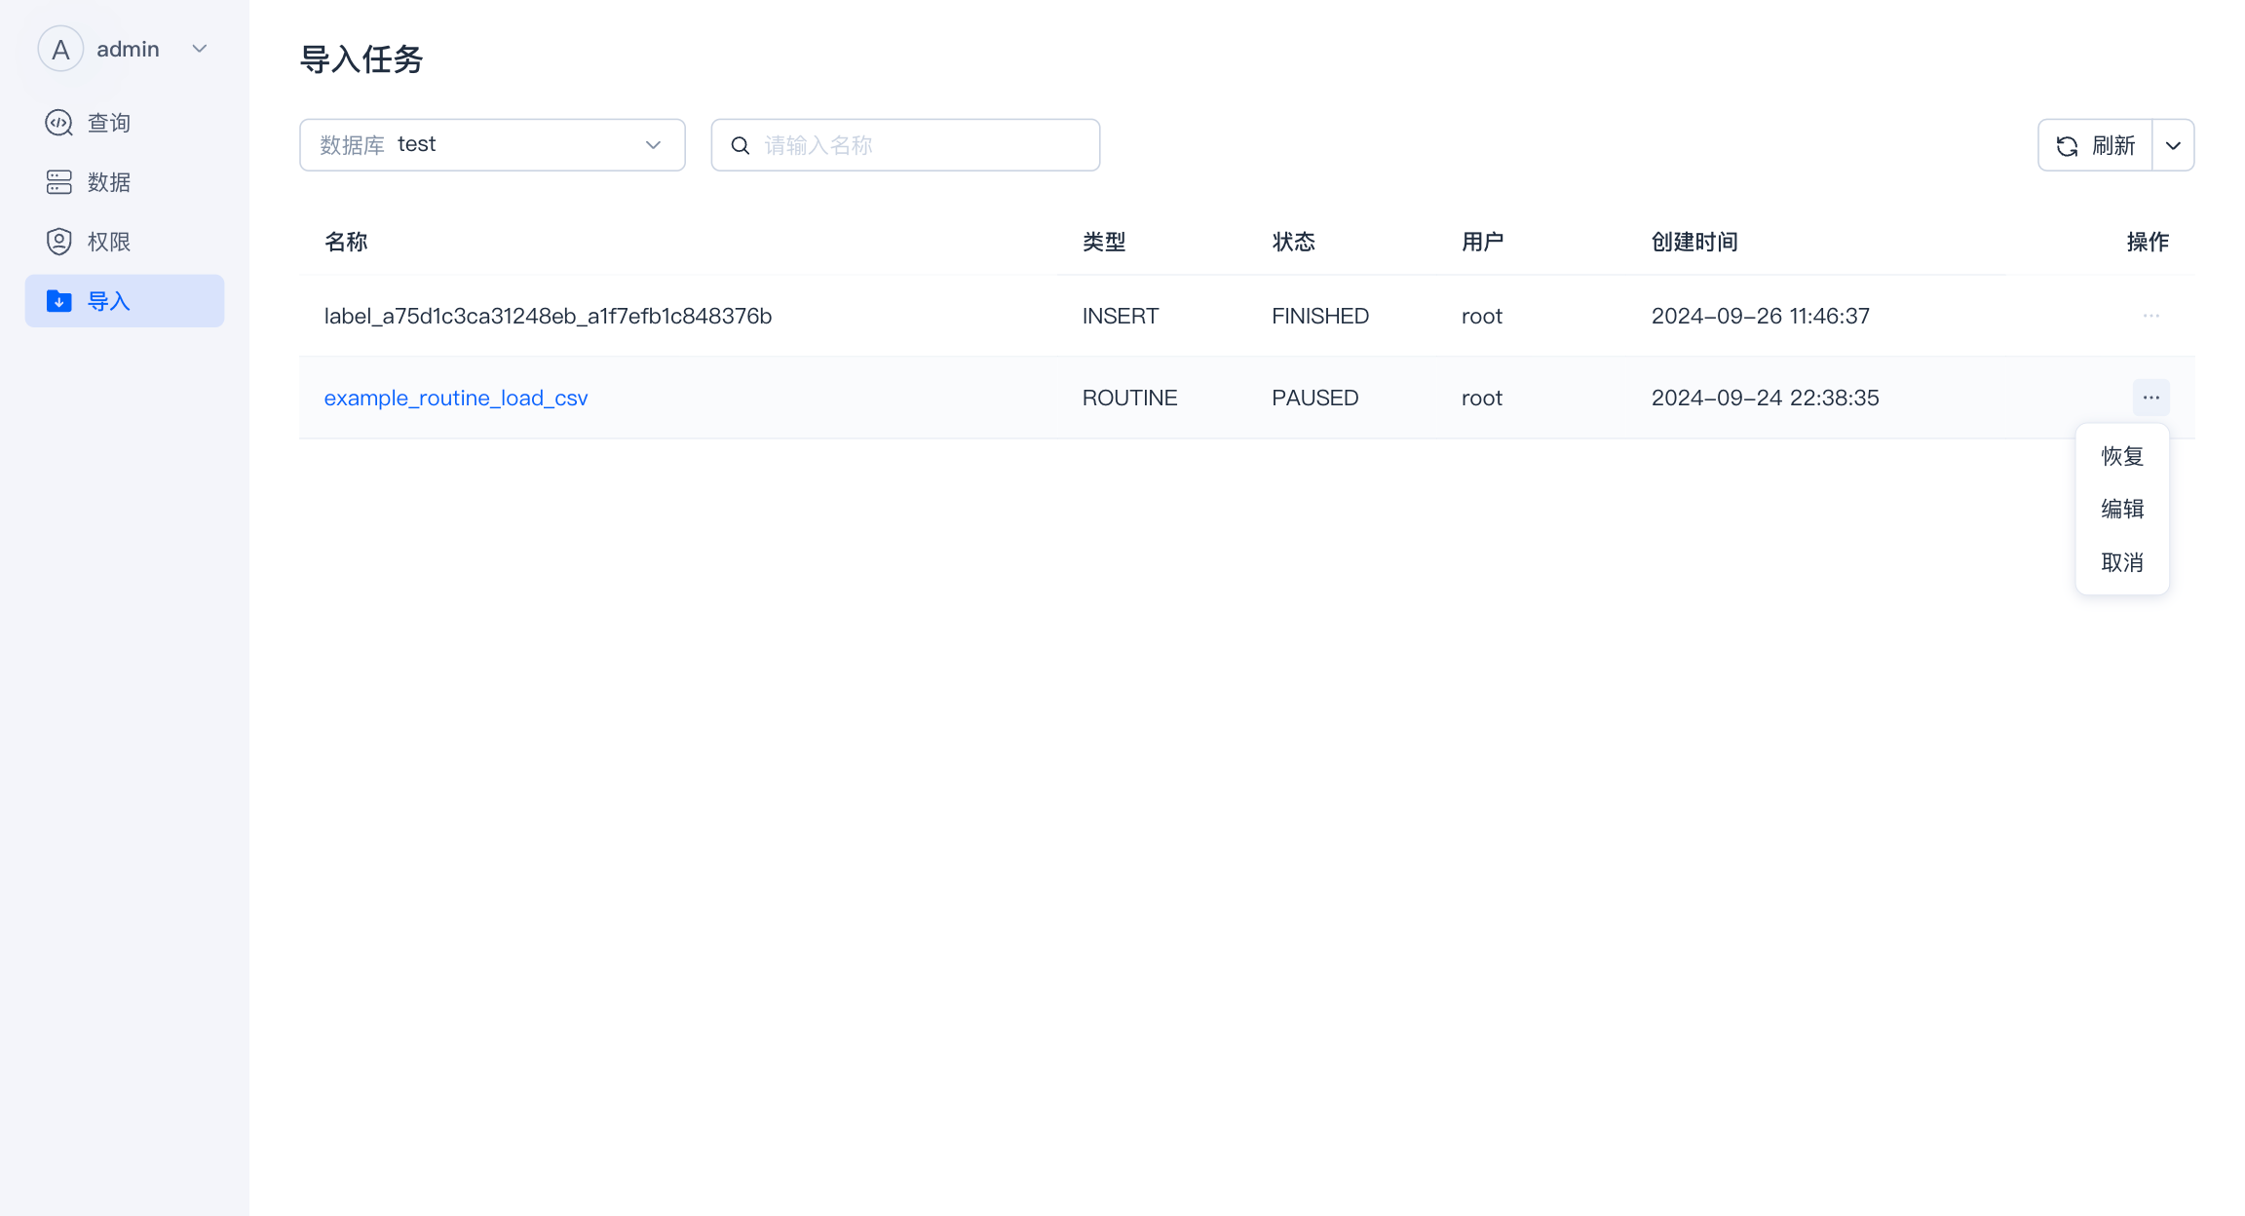The image size is (2245, 1216).
Task: Click the admin avatar circle
Action: [x=60, y=49]
